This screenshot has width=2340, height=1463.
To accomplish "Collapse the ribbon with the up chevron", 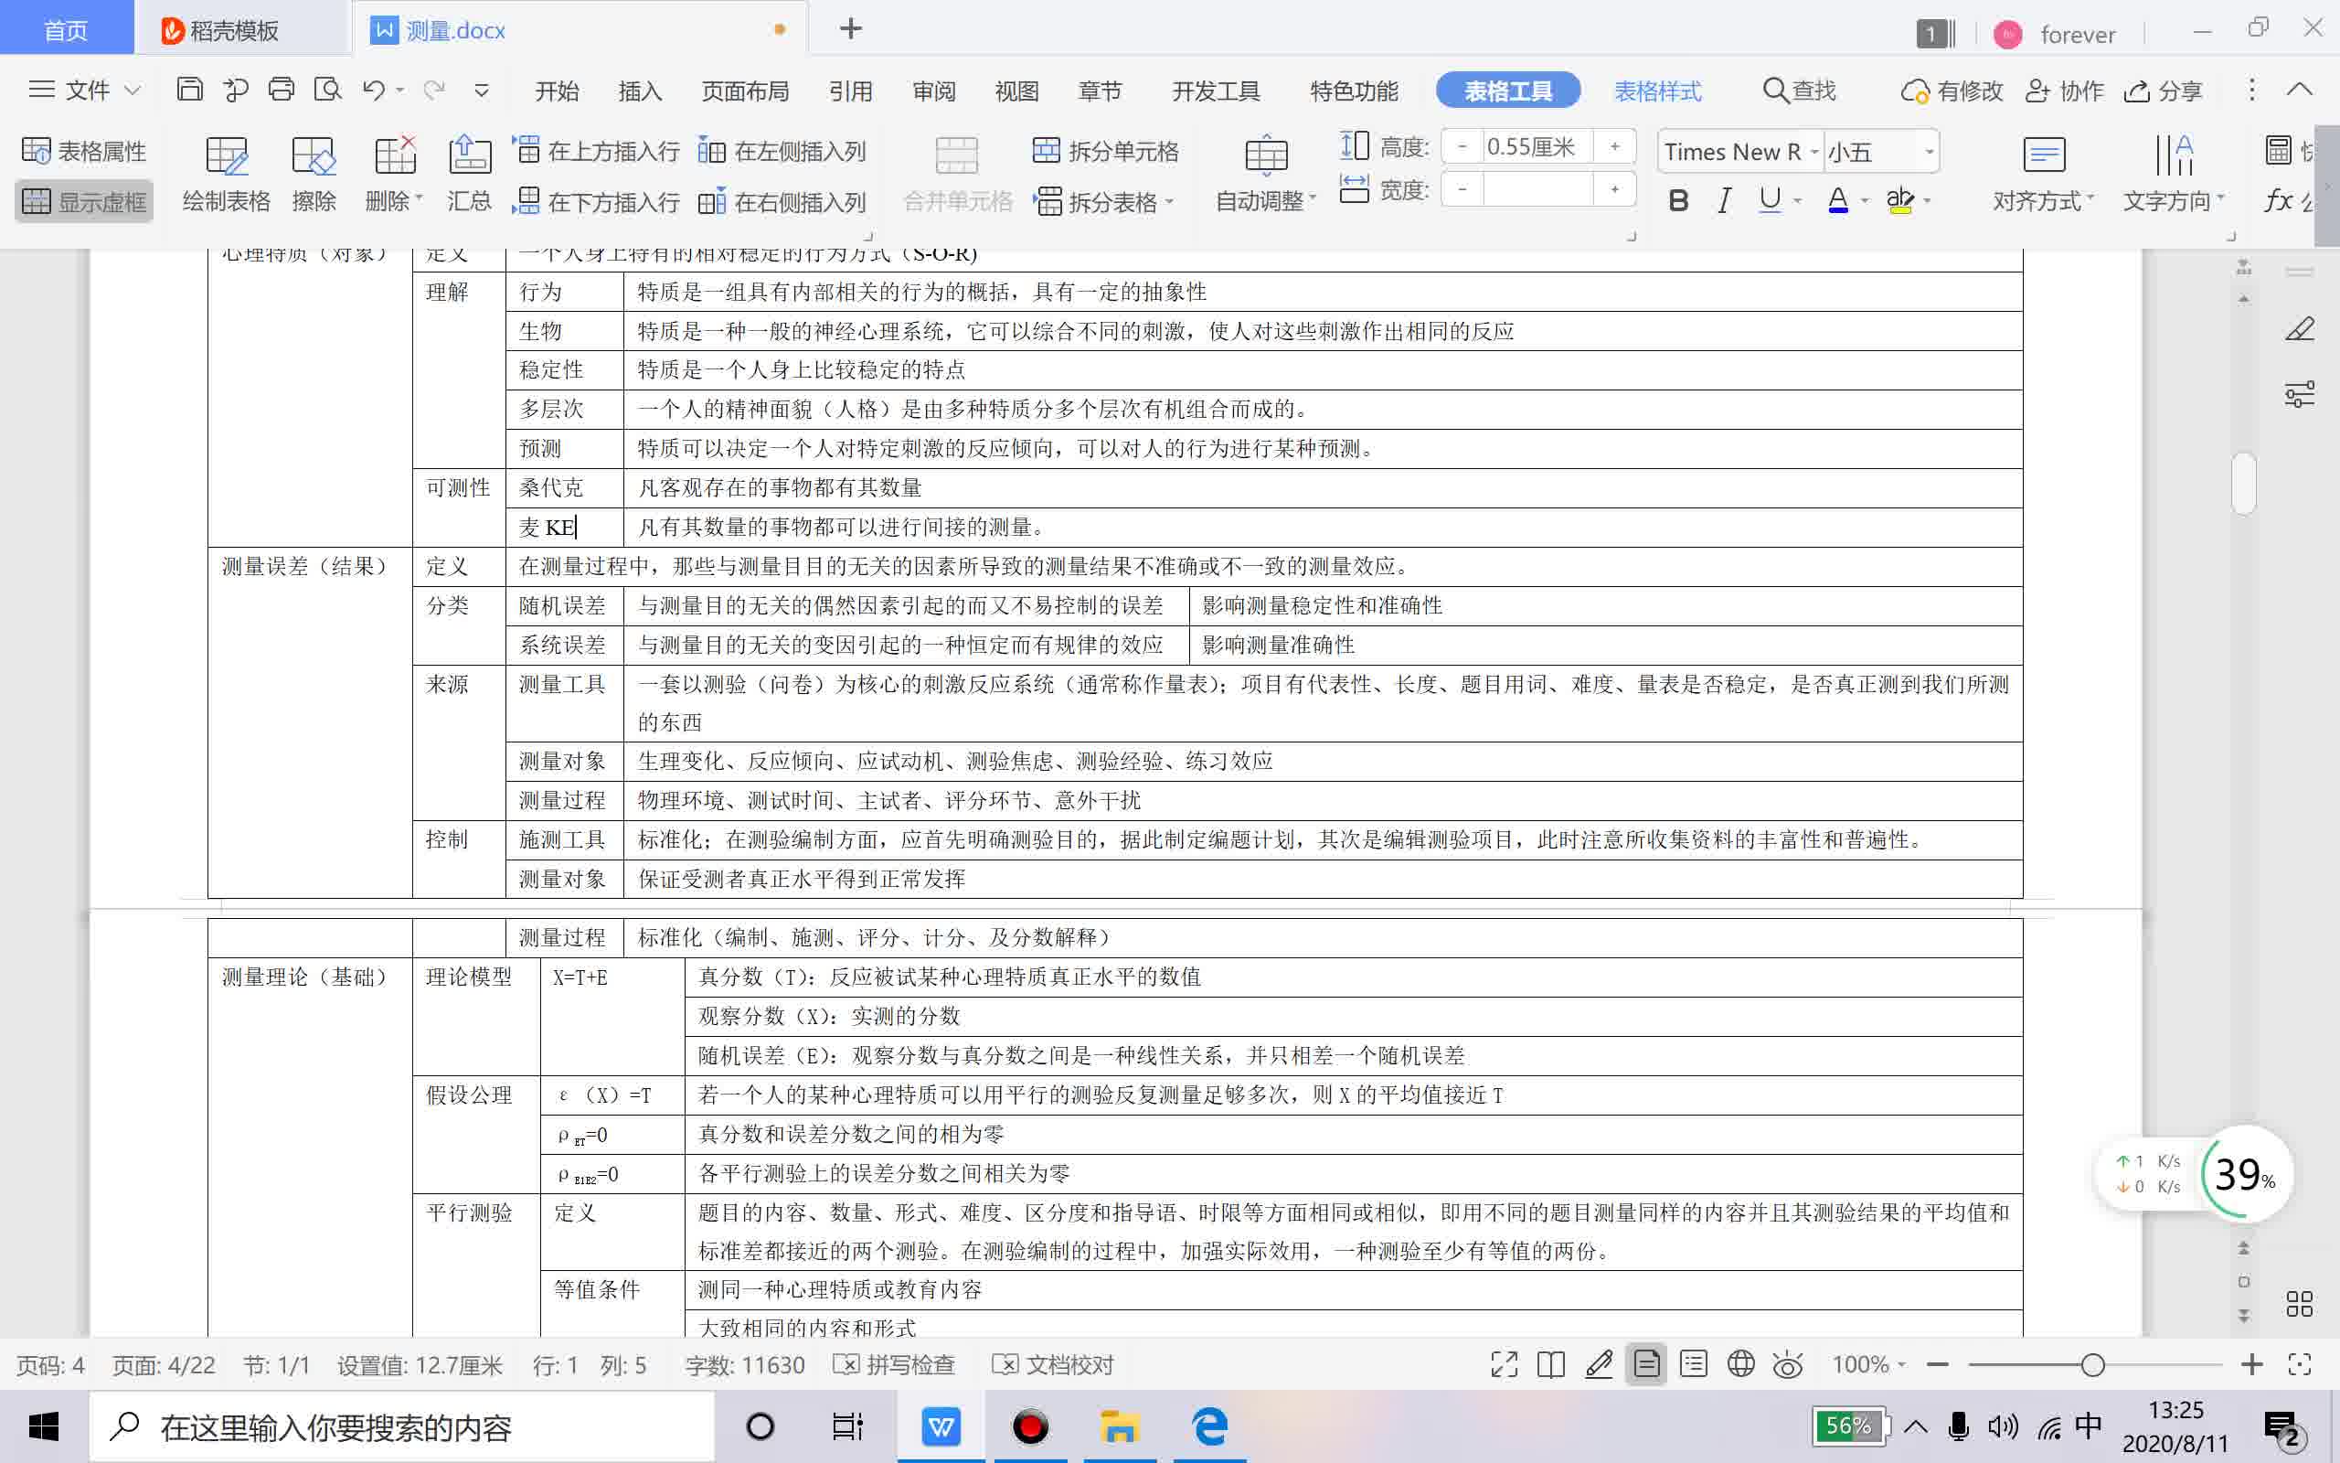I will [2300, 89].
